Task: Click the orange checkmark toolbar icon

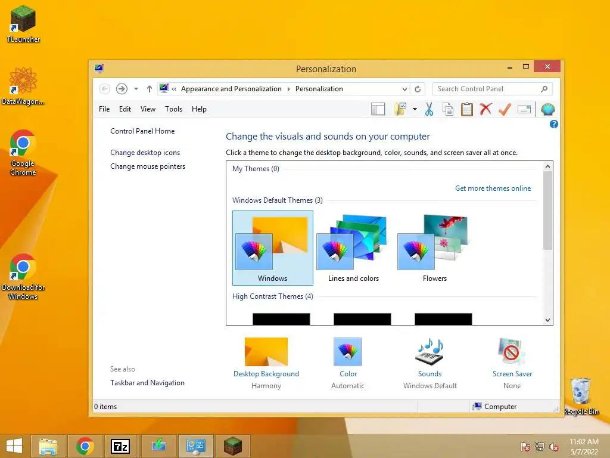Action: tap(505, 110)
